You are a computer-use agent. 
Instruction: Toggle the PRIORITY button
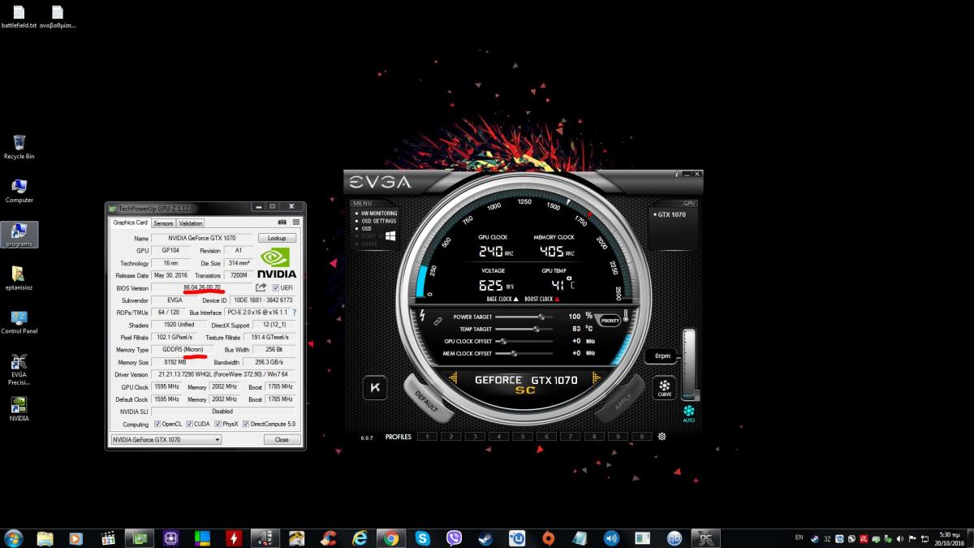(x=610, y=320)
